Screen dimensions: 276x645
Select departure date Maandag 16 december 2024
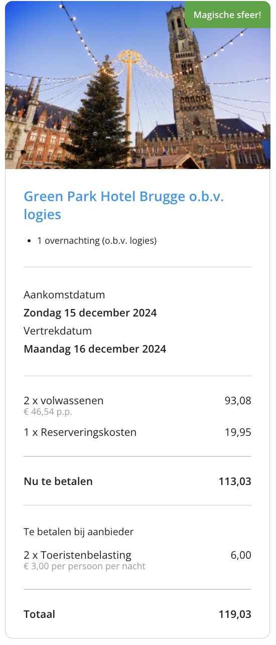(95, 349)
